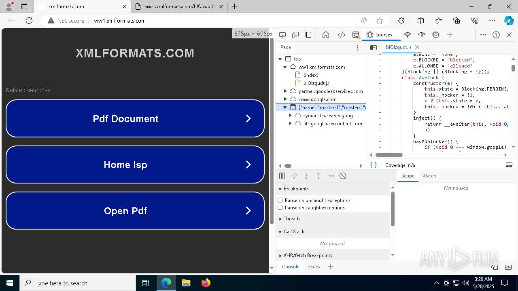Toggle the navigator sidebar icon

[x=374, y=48]
